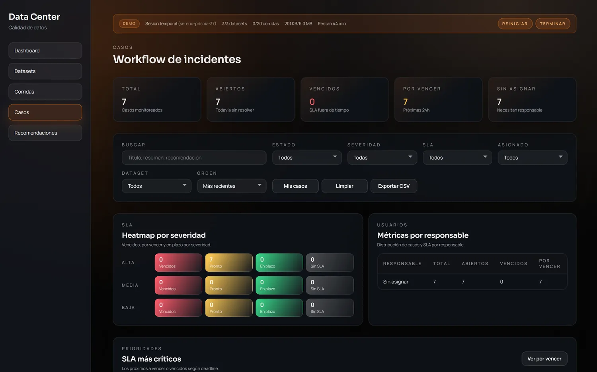Click the MEDIA En plazo heatmap cell
Viewport: 597px width, 372px height.
click(279, 285)
